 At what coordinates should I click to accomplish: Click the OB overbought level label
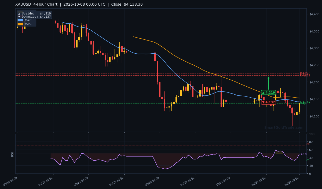tap(308, 144)
